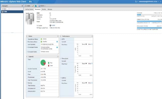The width and height of the screenshot is (162, 99).
Task: Click the green Healthy status indicator
Action: click(x=41, y=42)
